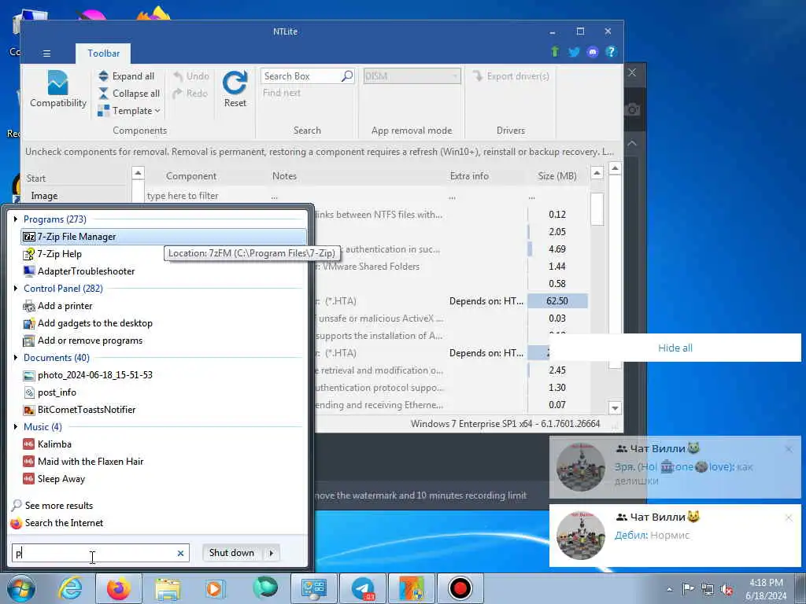
Task: Open NTLite hamburger menu
Action: [46, 53]
